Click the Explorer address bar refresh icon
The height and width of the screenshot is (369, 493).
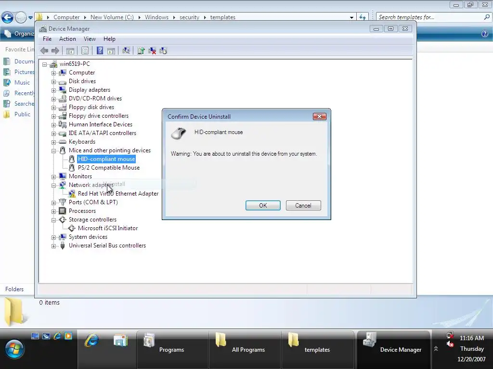point(363,17)
